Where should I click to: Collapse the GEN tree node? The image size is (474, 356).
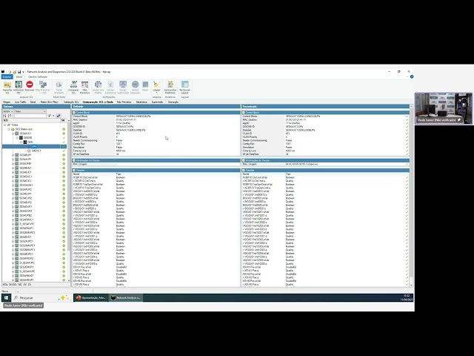coord(21,142)
